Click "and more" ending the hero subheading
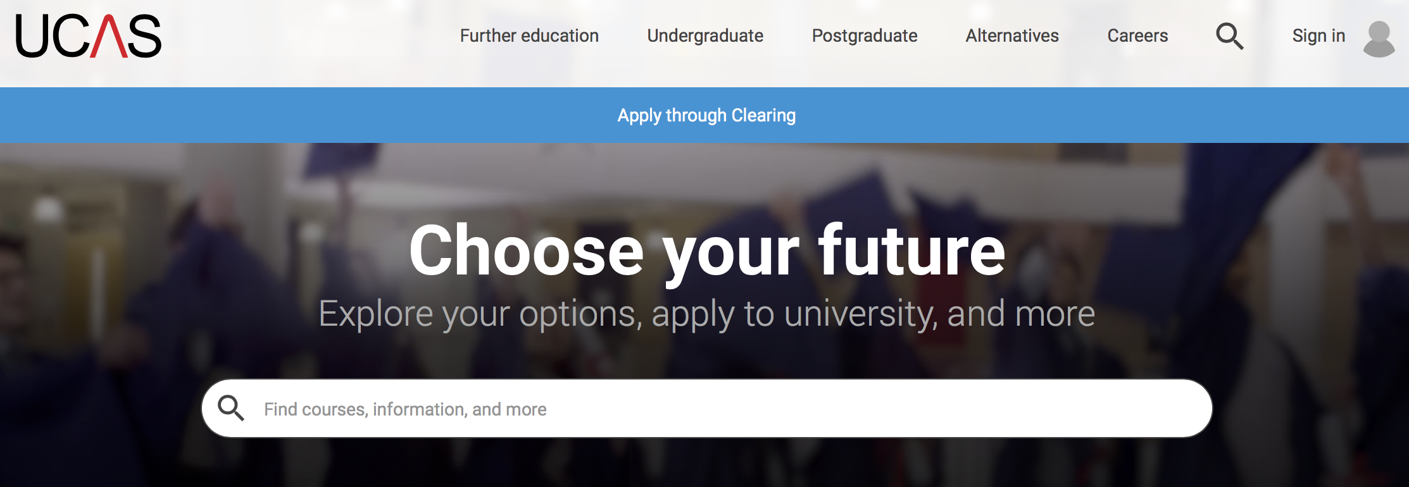Image resolution: width=1409 pixels, height=487 pixels. (1020, 314)
